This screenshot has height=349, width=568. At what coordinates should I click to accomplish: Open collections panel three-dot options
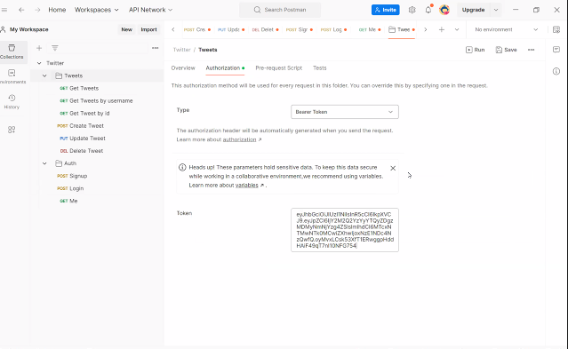[x=155, y=48]
